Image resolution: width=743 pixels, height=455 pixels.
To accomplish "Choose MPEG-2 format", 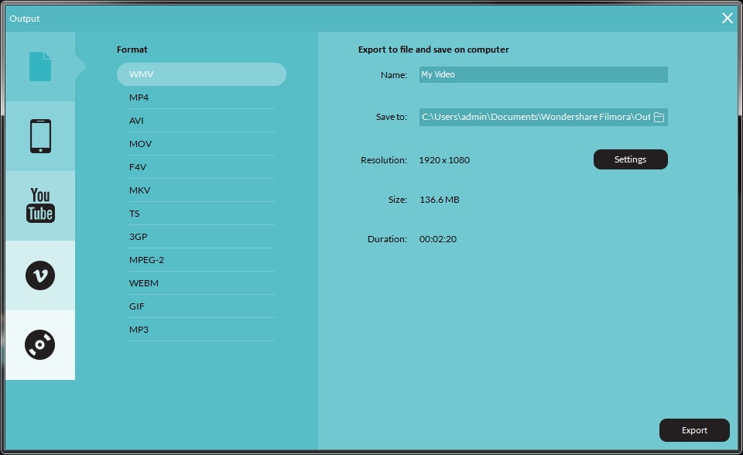I will point(201,260).
